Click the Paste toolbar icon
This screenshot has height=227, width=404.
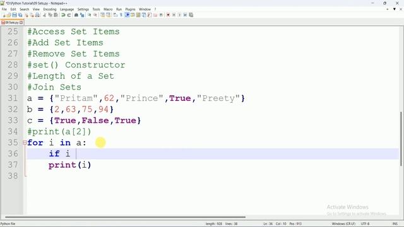coord(56,15)
